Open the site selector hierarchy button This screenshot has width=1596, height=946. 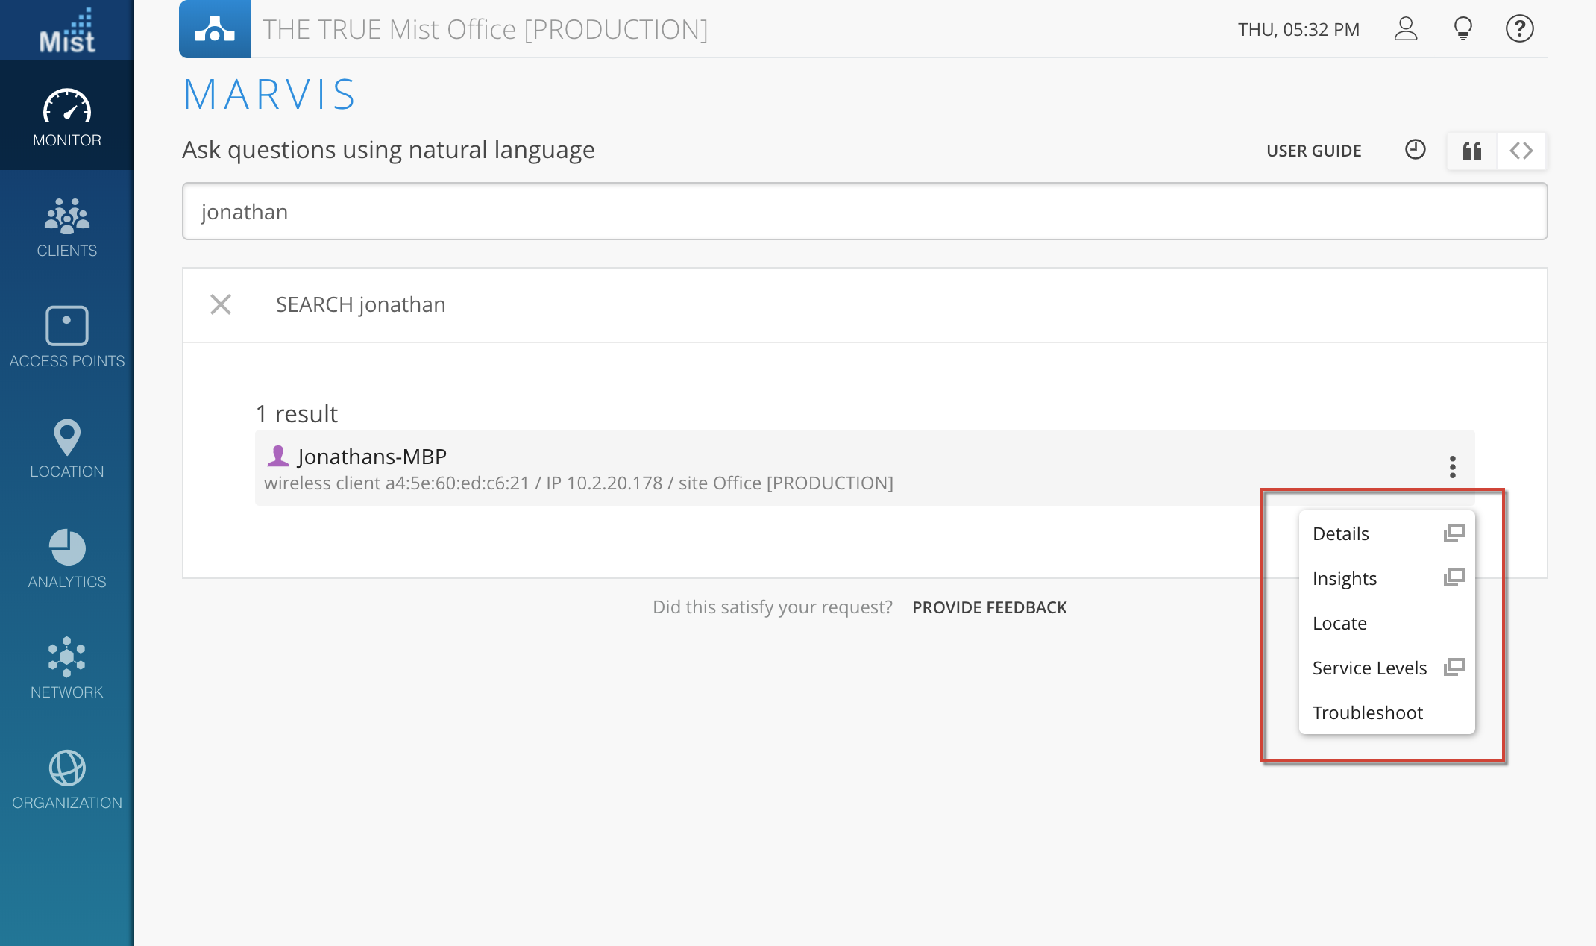coord(215,29)
